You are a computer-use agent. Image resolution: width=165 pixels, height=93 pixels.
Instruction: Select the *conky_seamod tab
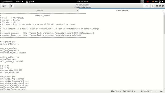pos(122,10)
